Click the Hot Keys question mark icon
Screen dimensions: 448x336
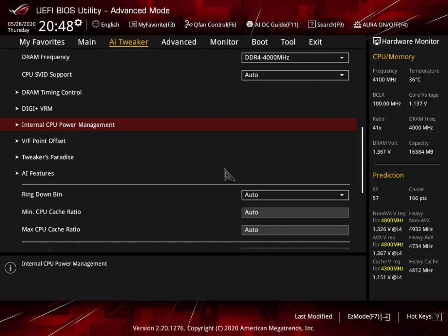[x=437, y=317]
